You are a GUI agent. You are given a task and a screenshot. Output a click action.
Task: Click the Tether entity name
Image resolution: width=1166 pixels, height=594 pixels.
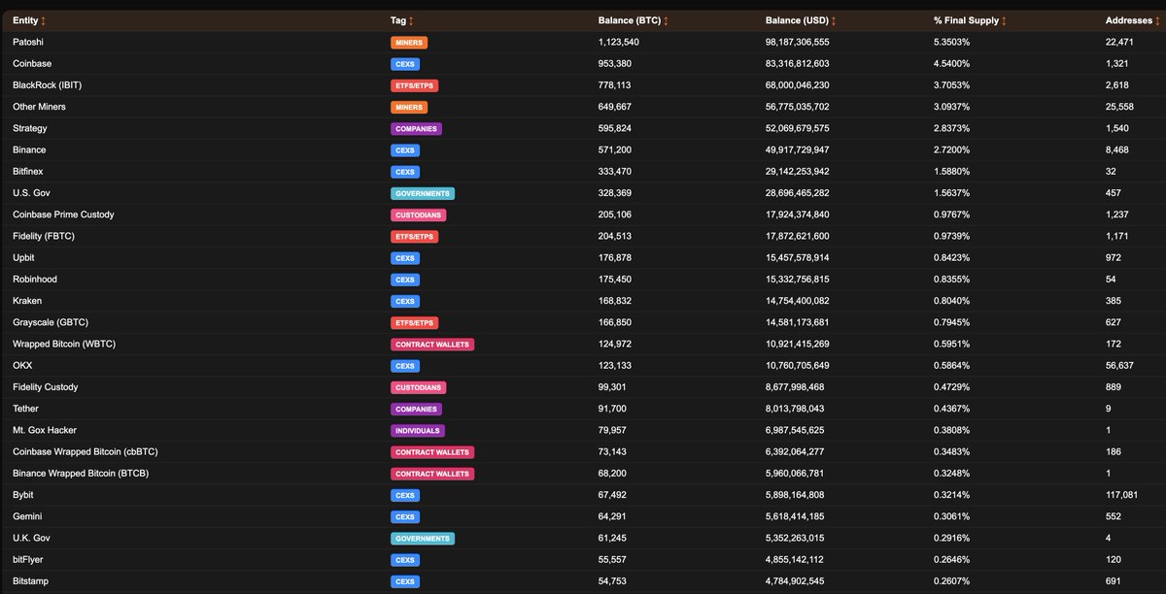coord(27,409)
